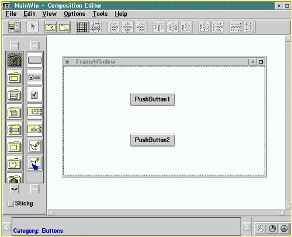Toggle the grid display toolbar icon
The width and height of the screenshot is (292, 237).
tap(82, 27)
